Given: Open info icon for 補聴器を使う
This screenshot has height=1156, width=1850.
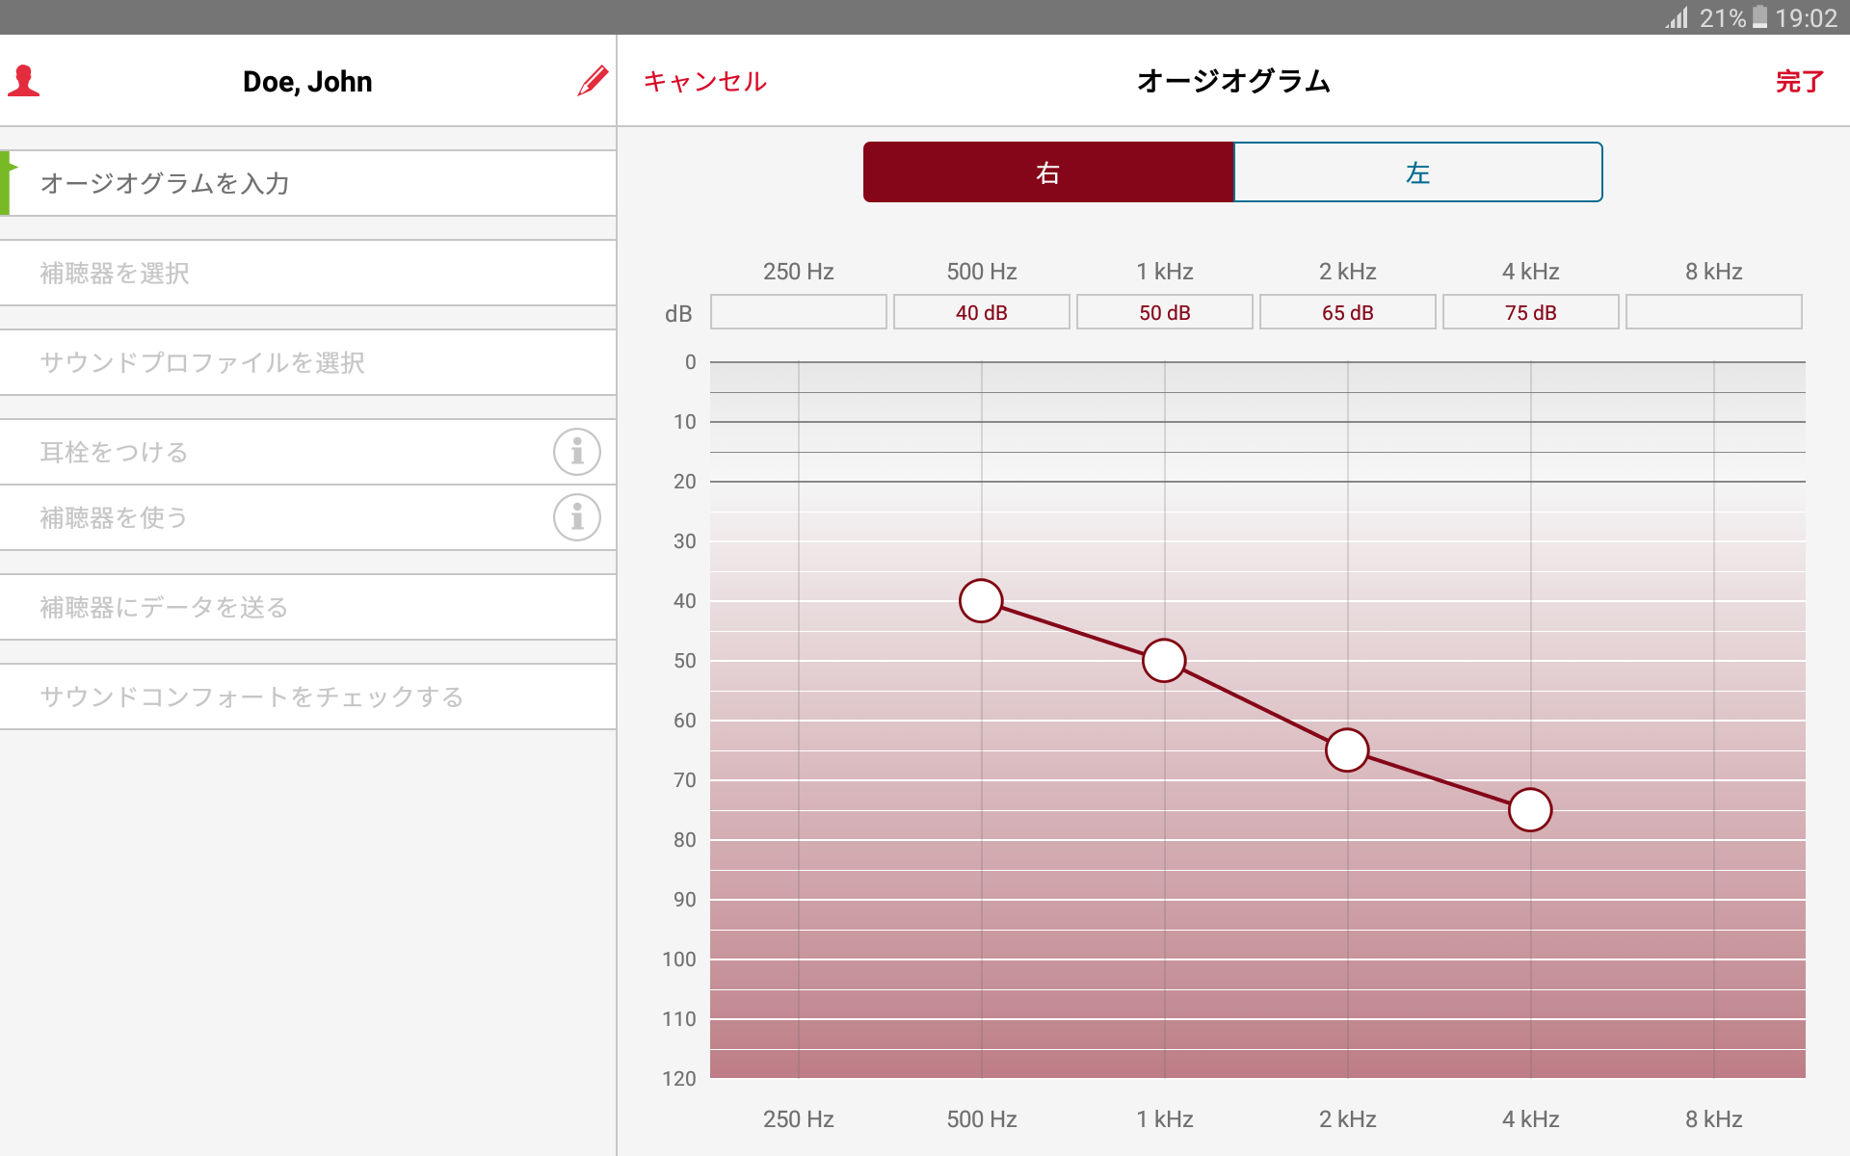Looking at the screenshot, I should click(577, 517).
